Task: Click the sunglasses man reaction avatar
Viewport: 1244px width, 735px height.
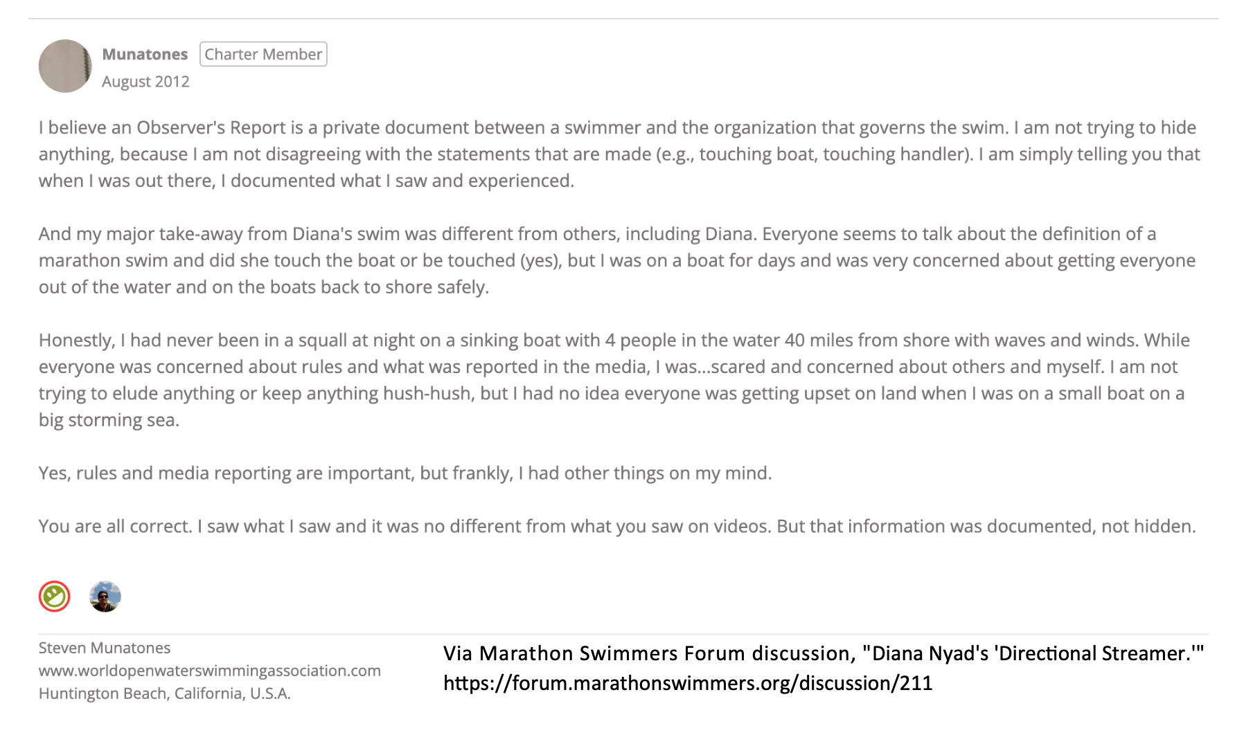Action: point(105,597)
